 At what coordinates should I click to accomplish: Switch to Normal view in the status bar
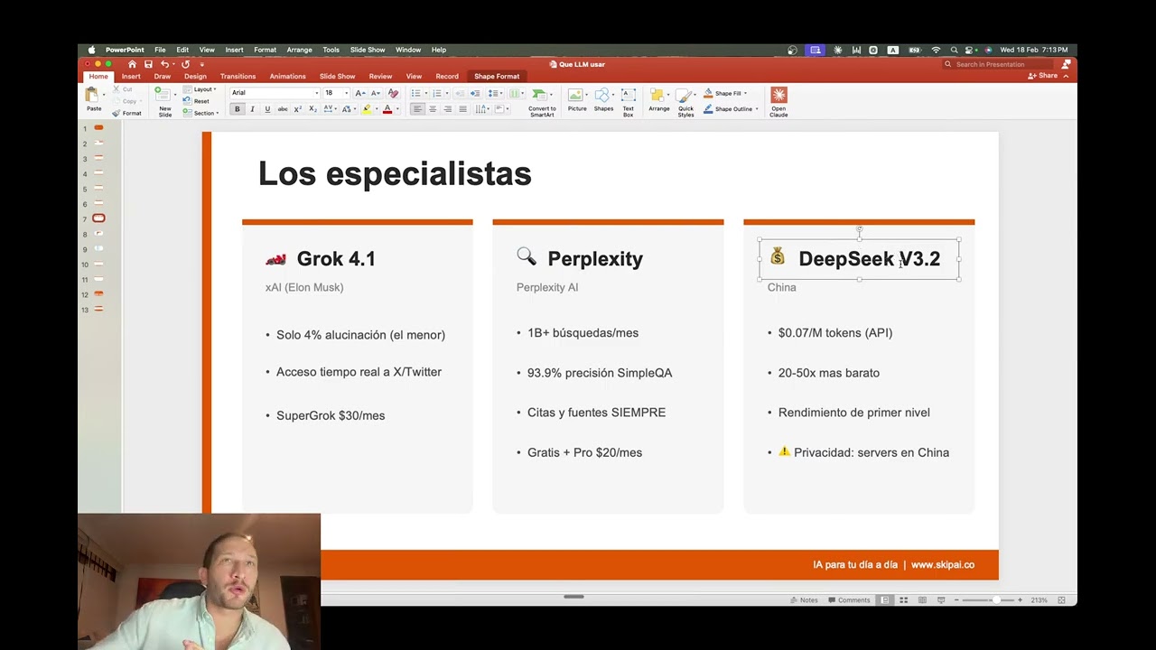click(x=885, y=599)
